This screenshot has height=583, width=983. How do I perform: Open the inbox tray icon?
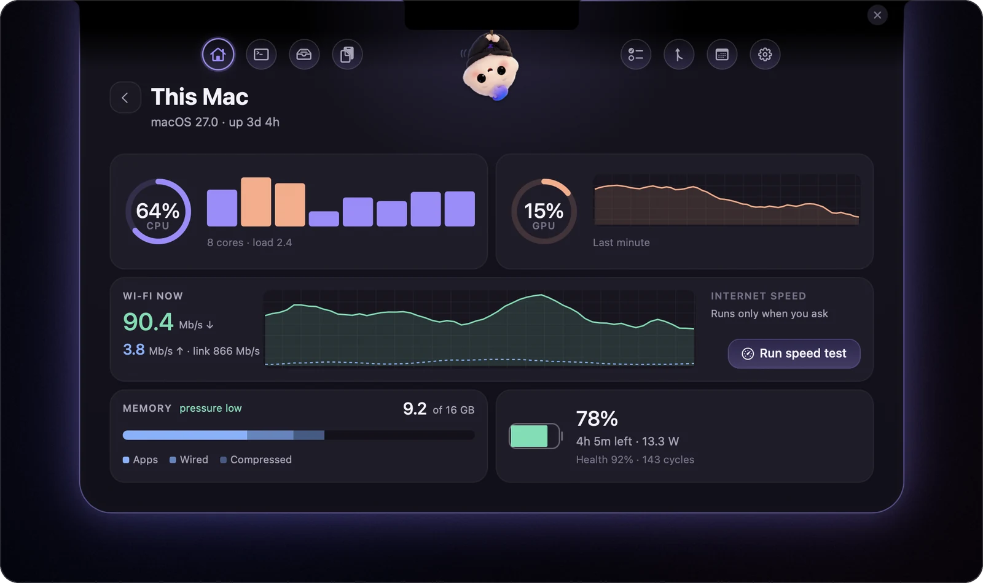click(x=304, y=55)
